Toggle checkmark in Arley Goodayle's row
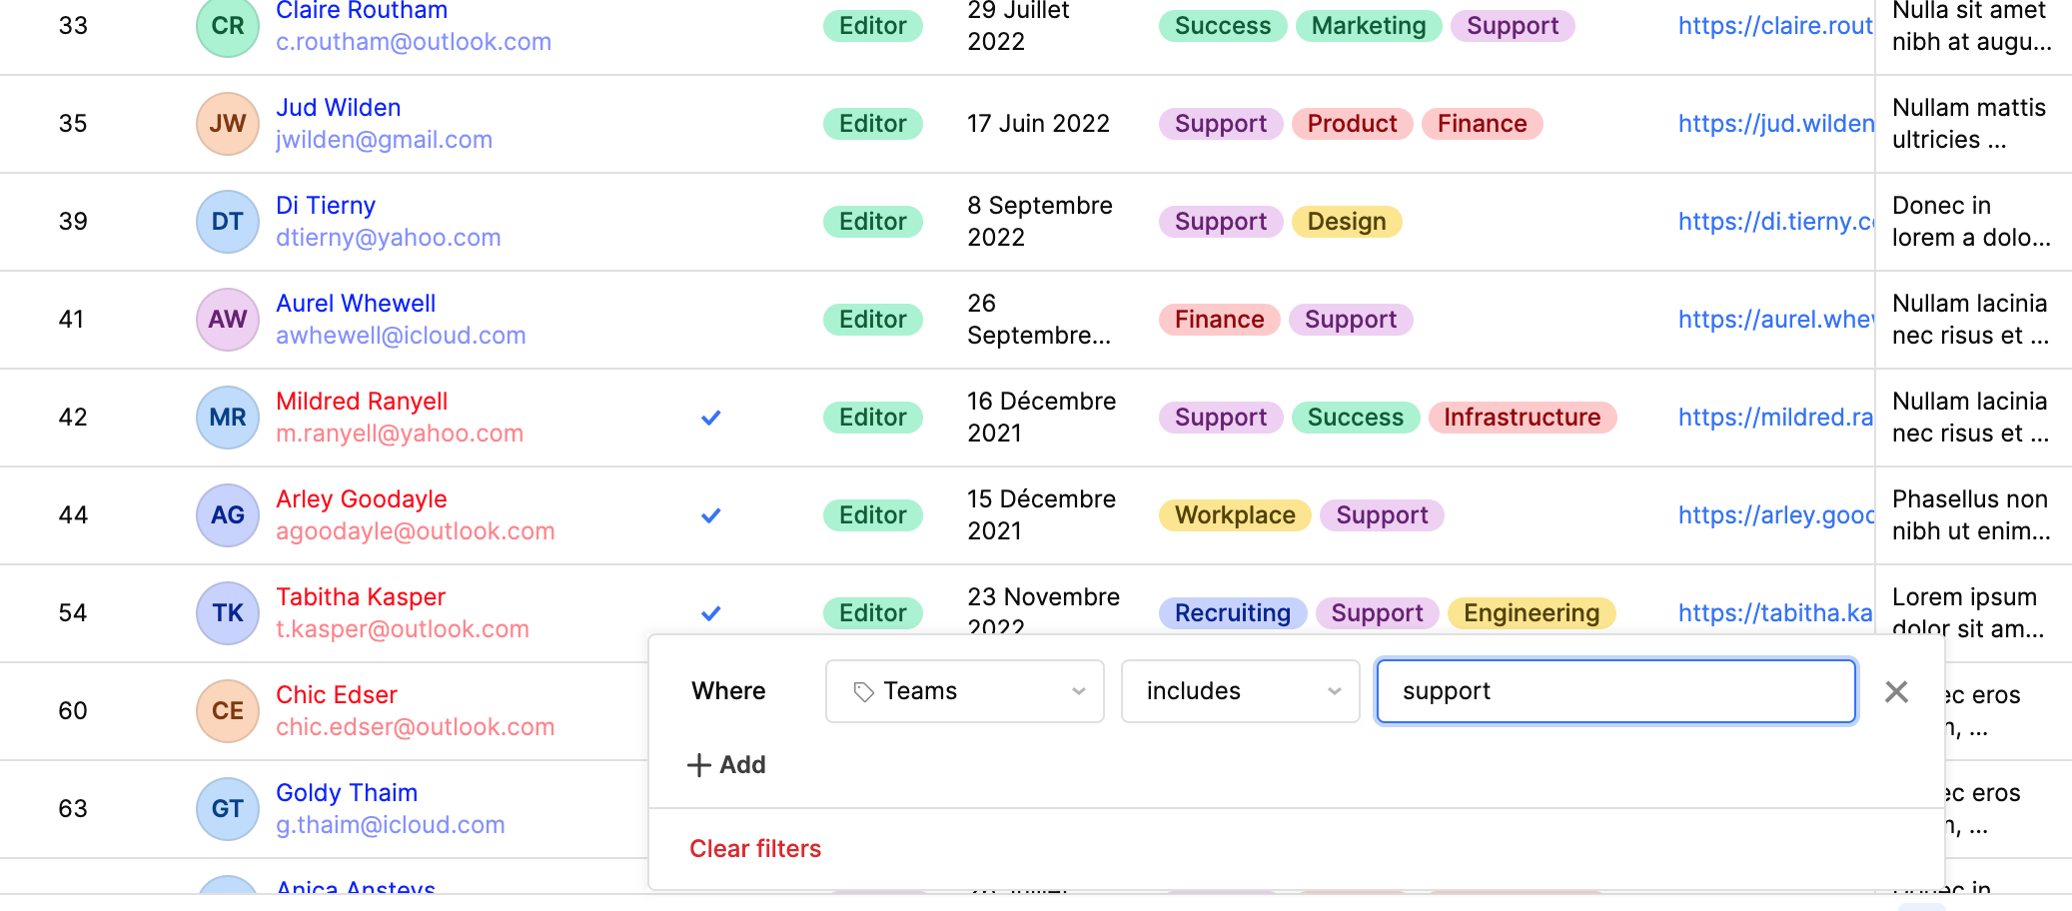Screen dimensions: 2072x911 pyautogui.click(x=711, y=515)
